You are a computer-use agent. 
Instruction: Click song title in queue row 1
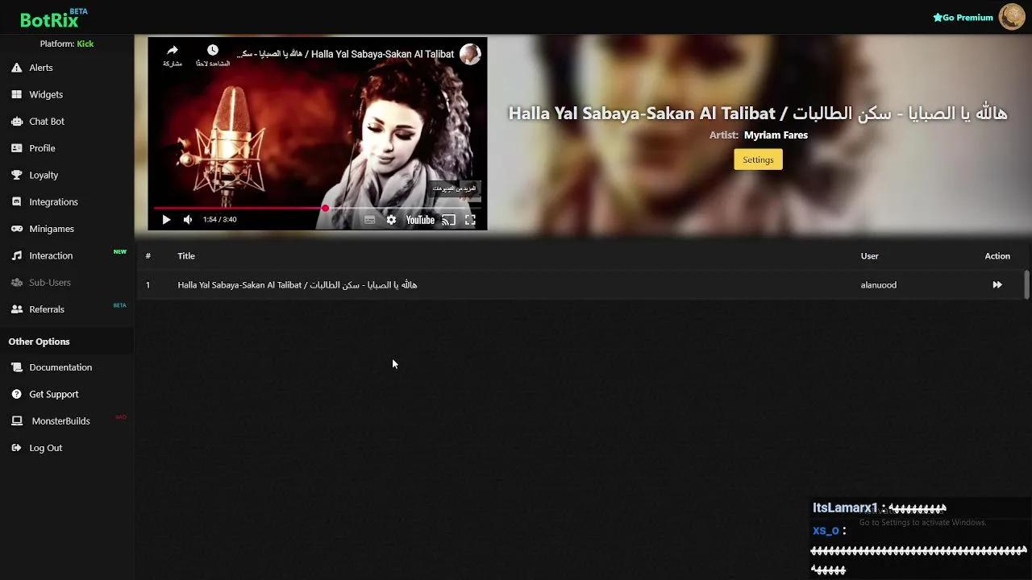pos(298,284)
